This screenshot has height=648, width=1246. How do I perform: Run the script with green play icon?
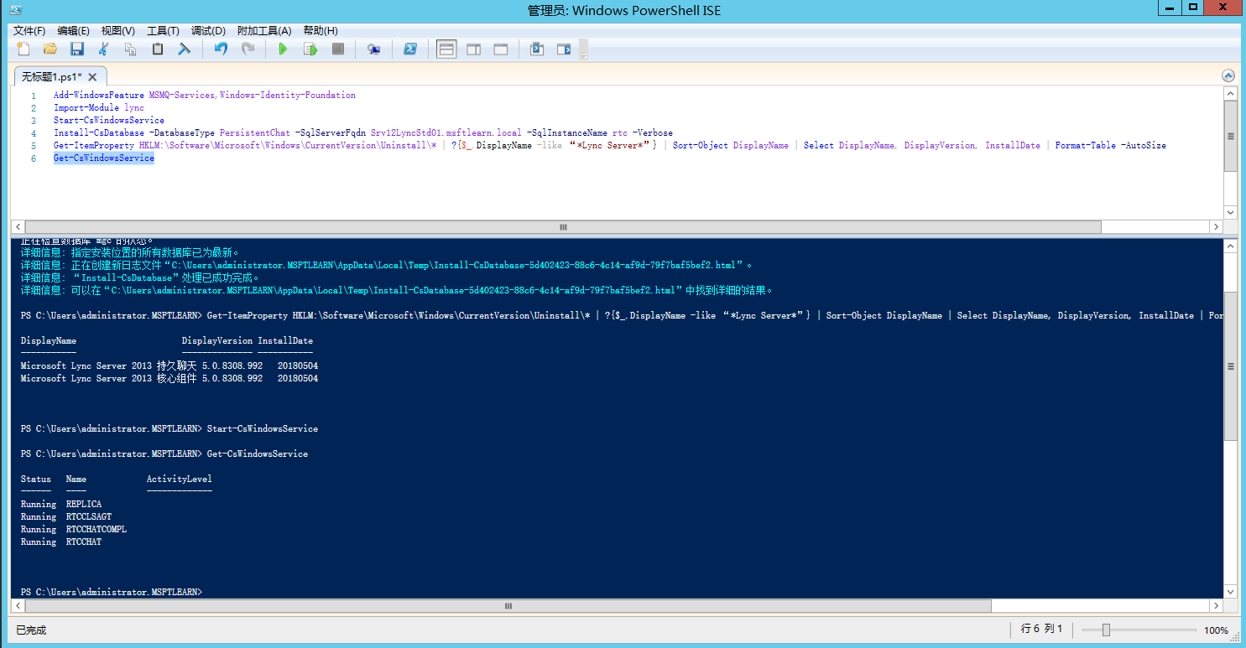coord(284,49)
